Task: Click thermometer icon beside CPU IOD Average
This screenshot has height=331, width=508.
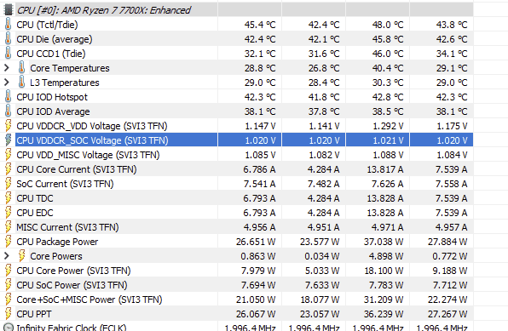Action: (x=9, y=111)
